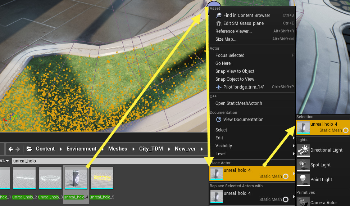The height and width of the screenshot is (206, 350).
Task: Click unreal_holo_4 icon in Selection panel
Action: [x=303, y=127]
